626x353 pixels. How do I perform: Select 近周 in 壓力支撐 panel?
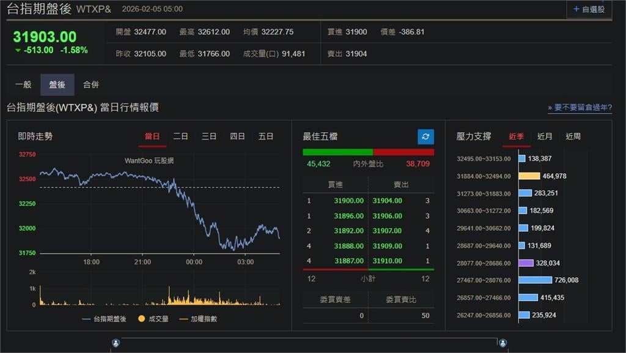click(573, 136)
